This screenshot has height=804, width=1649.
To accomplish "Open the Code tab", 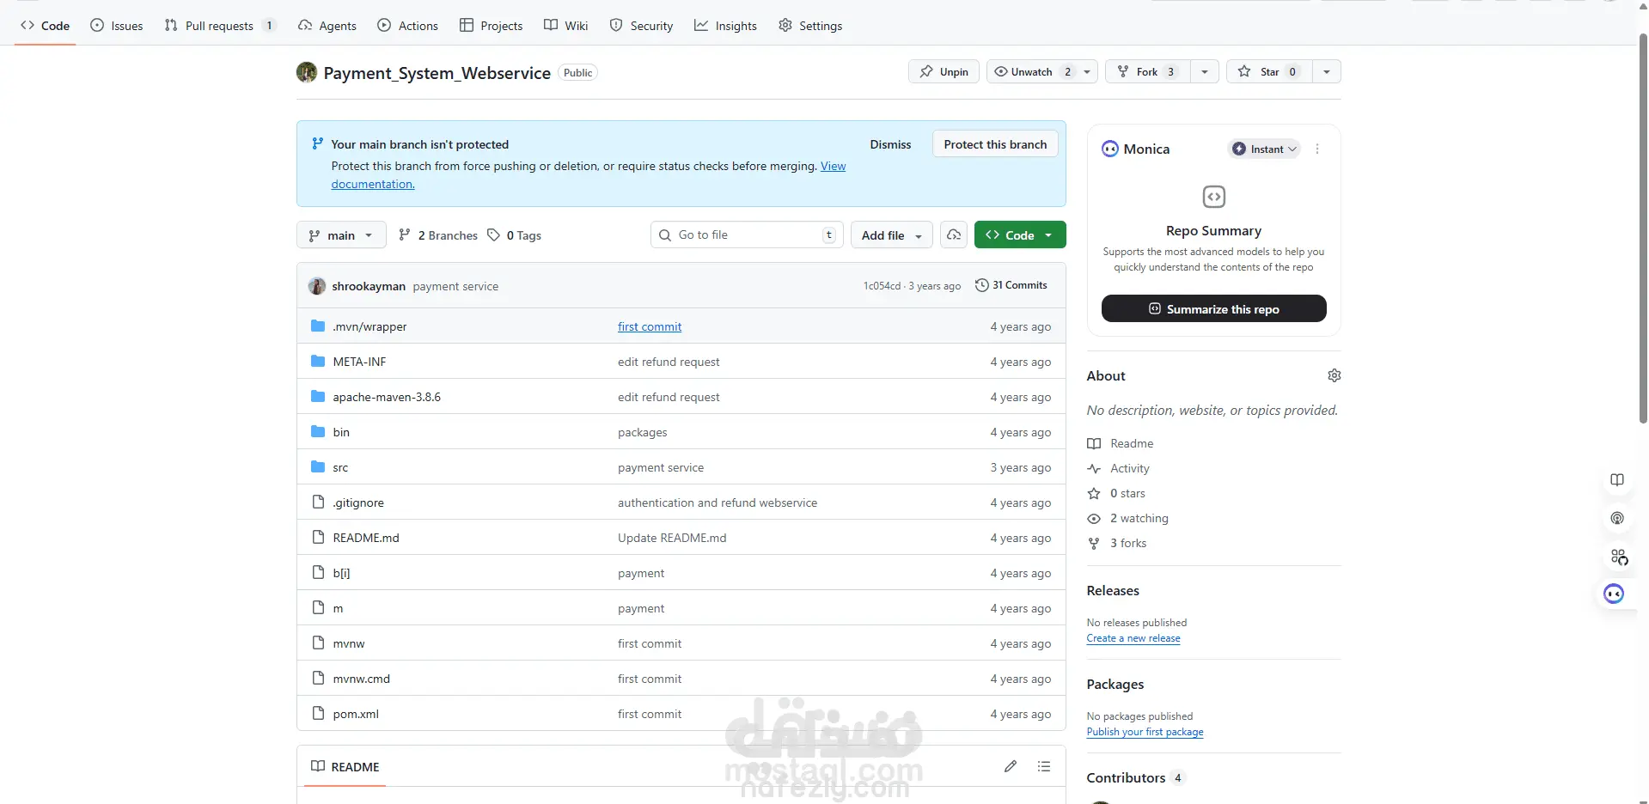I will coord(46,26).
